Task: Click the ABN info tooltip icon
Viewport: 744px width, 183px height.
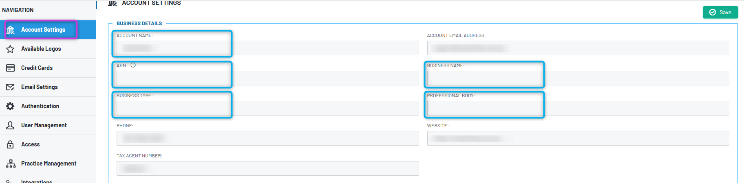Action: pos(133,65)
